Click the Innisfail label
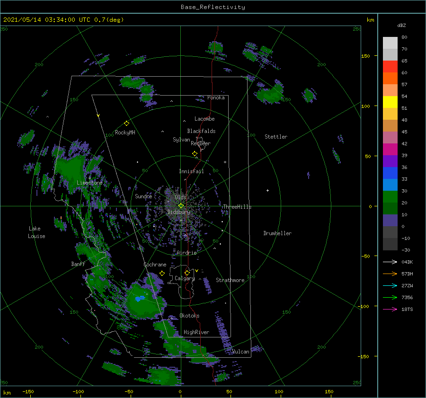This screenshot has width=426, height=398. tap(191, 171)
